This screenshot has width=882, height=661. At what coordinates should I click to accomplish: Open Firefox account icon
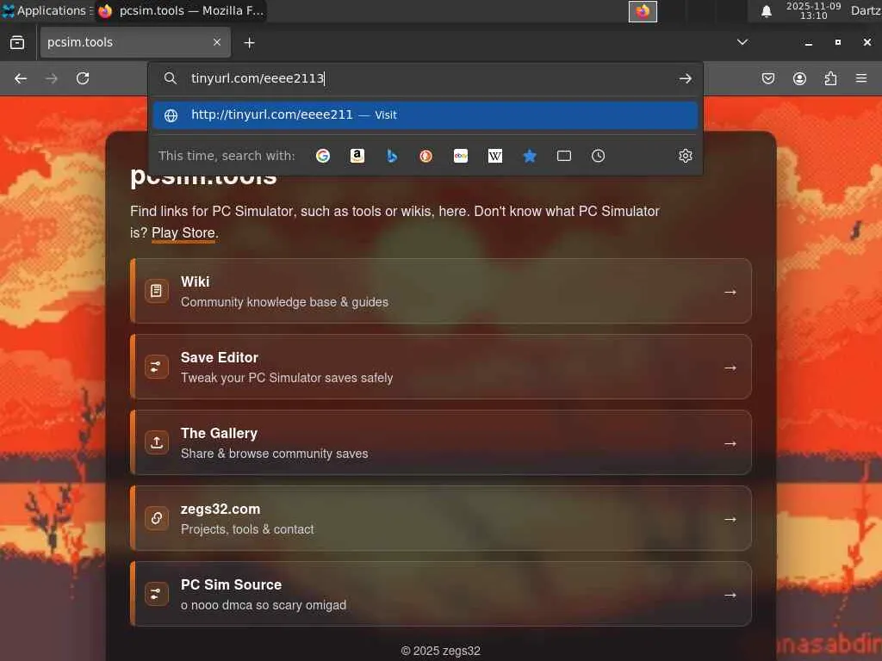point(799,78)
